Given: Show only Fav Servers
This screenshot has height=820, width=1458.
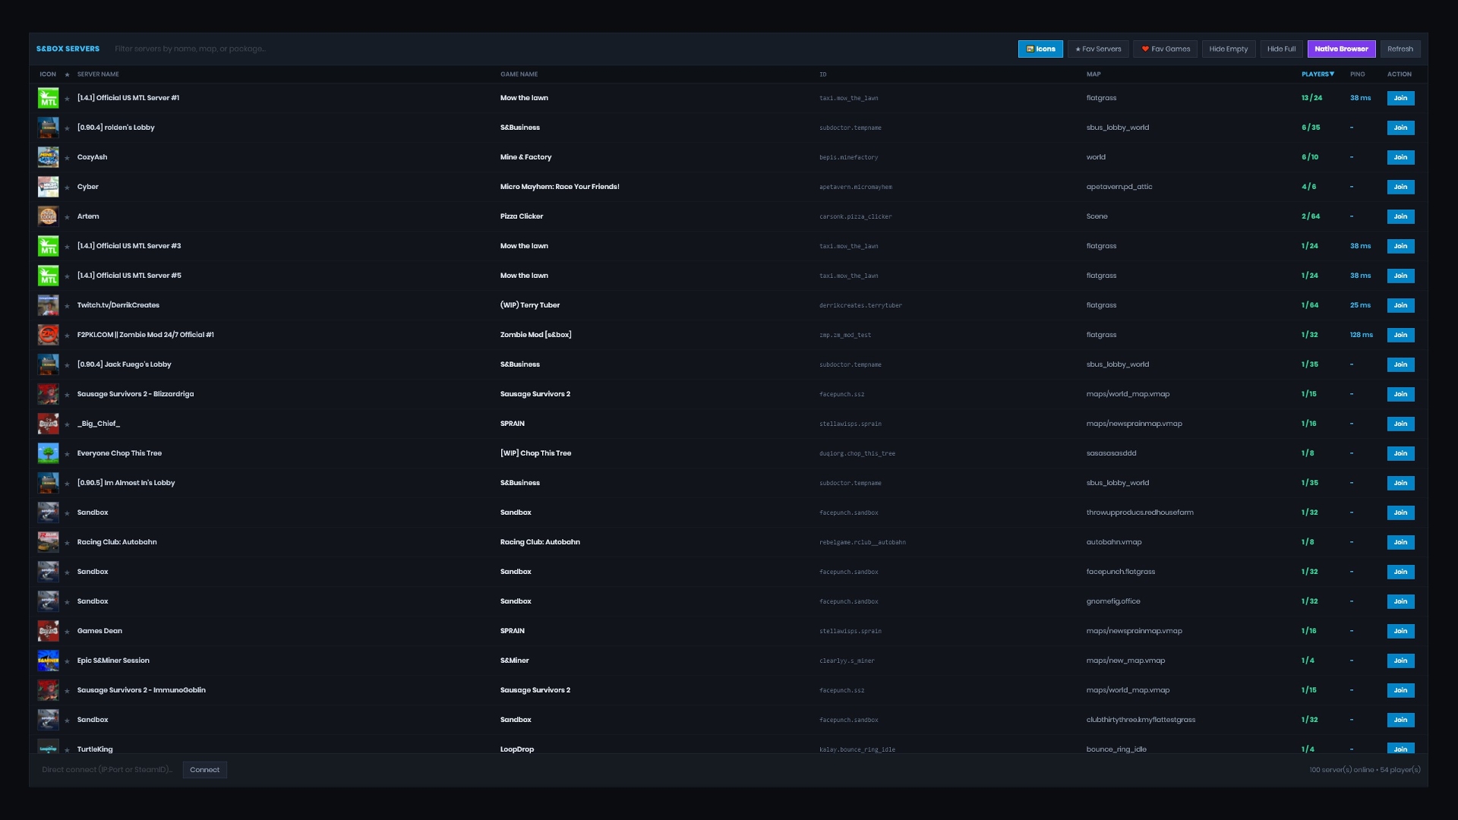Looking at the screenshot, I should point(1098,49).
